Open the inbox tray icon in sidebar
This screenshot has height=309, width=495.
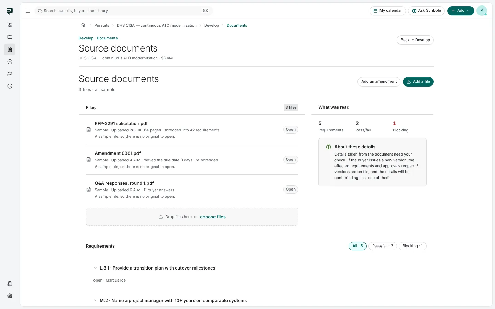[10, 74]
